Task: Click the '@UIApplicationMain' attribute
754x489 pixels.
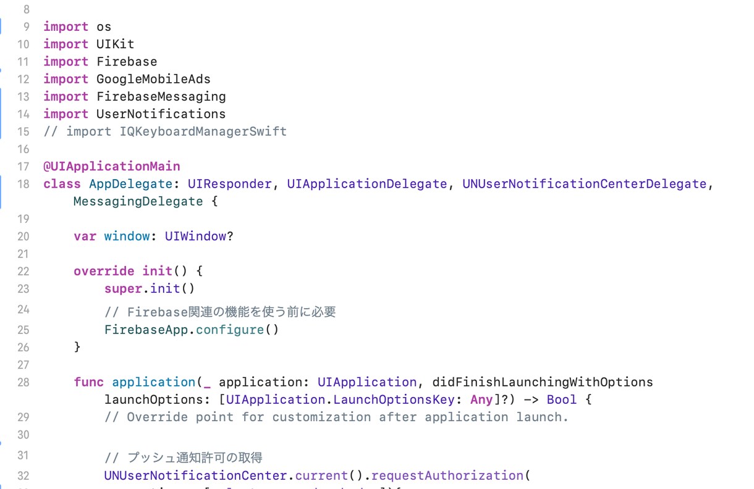Action: 112,166
